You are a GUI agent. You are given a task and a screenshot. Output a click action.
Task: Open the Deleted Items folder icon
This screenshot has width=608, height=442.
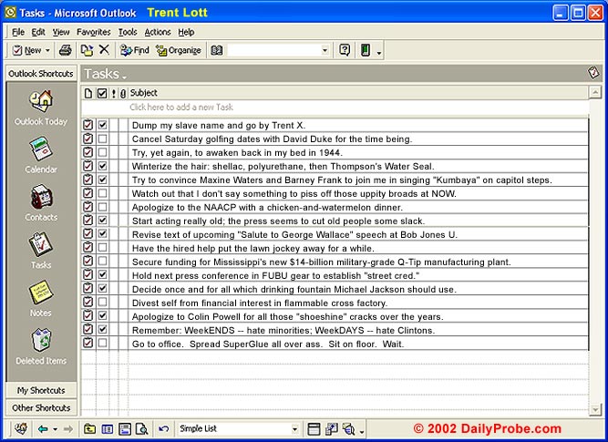tap(40, 342)
